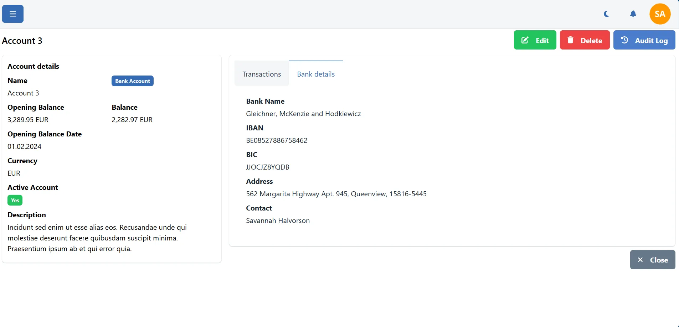Open the Bank details tab
The height and width of the screenshot is (327, 679).
pyautogui.click(x=316, y=74)
